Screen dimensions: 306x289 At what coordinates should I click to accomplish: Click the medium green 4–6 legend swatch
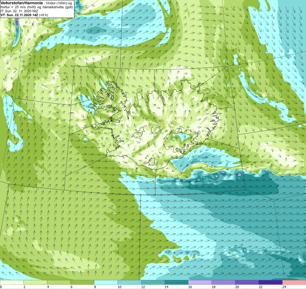(59, 282)
